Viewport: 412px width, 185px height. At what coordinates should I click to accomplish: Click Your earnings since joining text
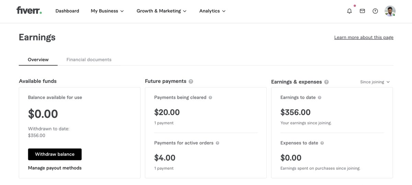(306, 123)
